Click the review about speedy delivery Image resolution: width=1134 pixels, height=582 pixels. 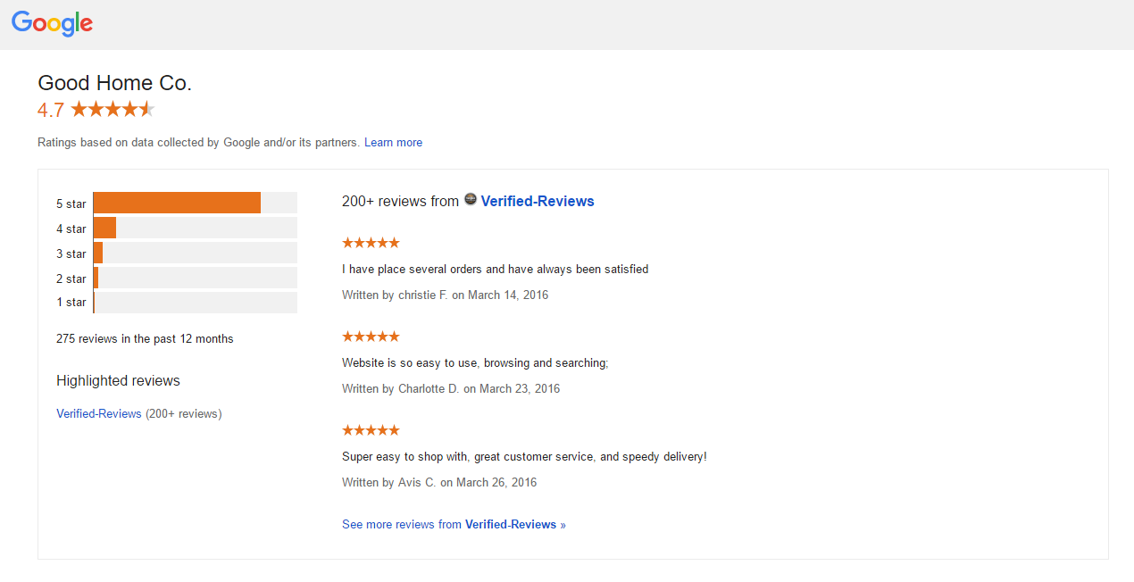(x=524, y=457)
